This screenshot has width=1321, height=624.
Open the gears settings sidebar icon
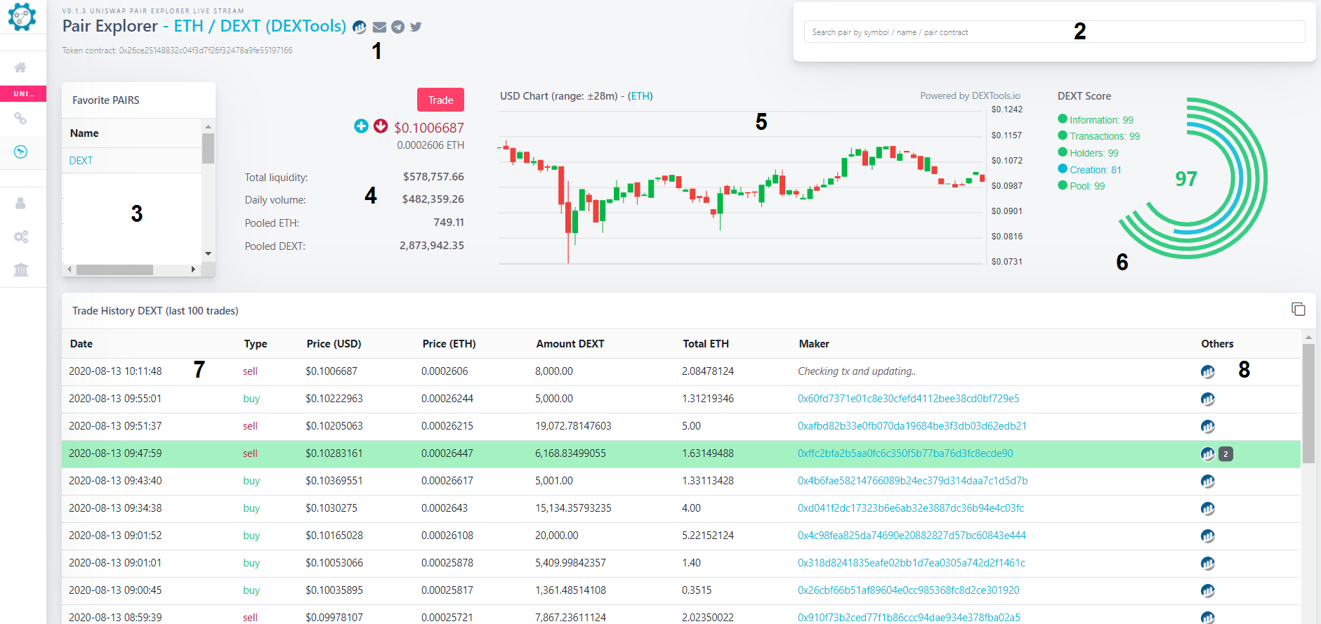pos(21,237)
